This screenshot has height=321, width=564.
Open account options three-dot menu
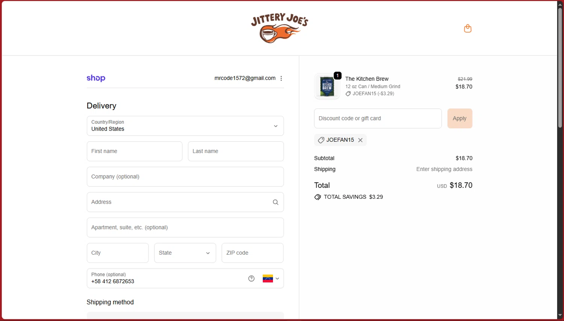[281, 78]
